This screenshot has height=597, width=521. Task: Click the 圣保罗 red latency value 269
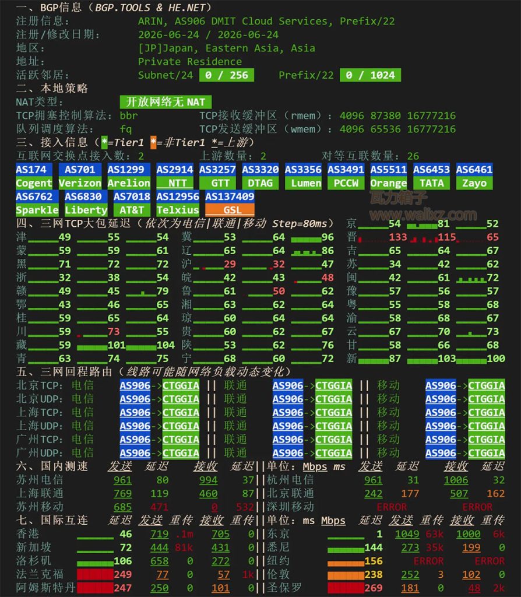coord(374,588)
